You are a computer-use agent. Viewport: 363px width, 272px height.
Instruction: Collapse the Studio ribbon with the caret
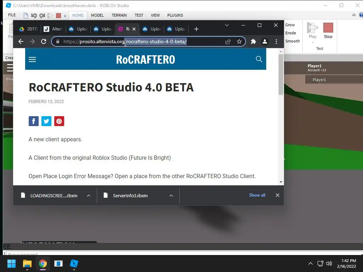354,15
